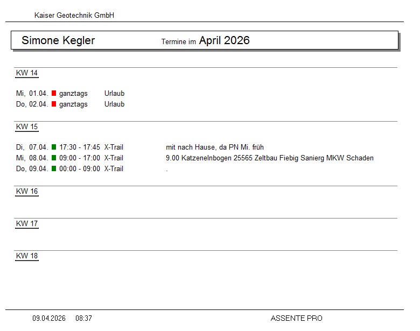Click the KW 17 week label
Screen dimensions: 420x331
(27, 224)
